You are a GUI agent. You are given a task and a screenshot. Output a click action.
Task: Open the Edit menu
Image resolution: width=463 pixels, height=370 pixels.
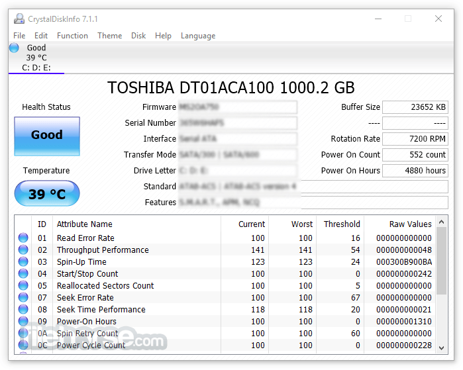click(41, 36)
